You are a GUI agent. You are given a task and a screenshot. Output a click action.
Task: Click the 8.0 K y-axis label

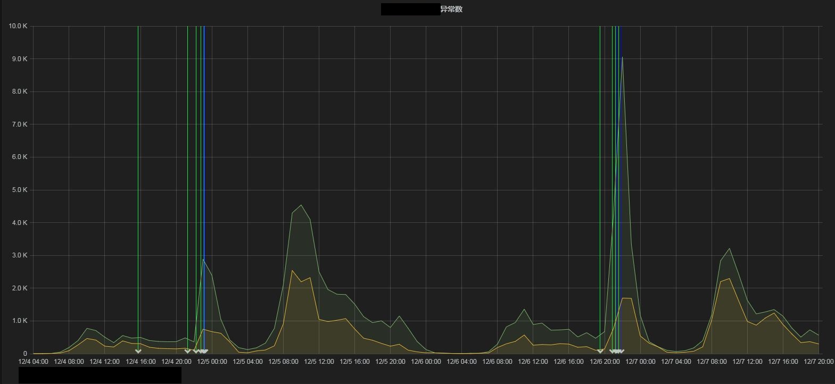19,91
